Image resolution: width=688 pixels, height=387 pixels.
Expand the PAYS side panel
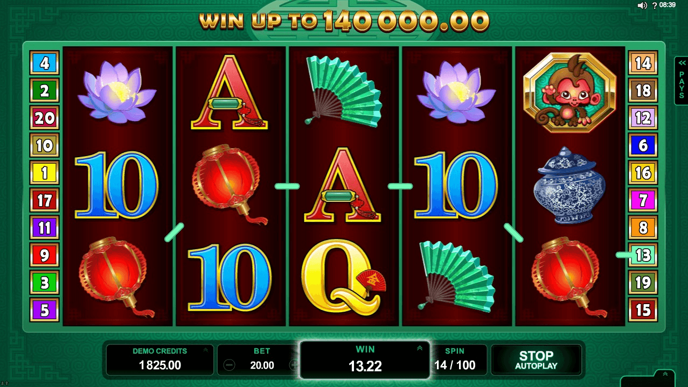(681, 81)
